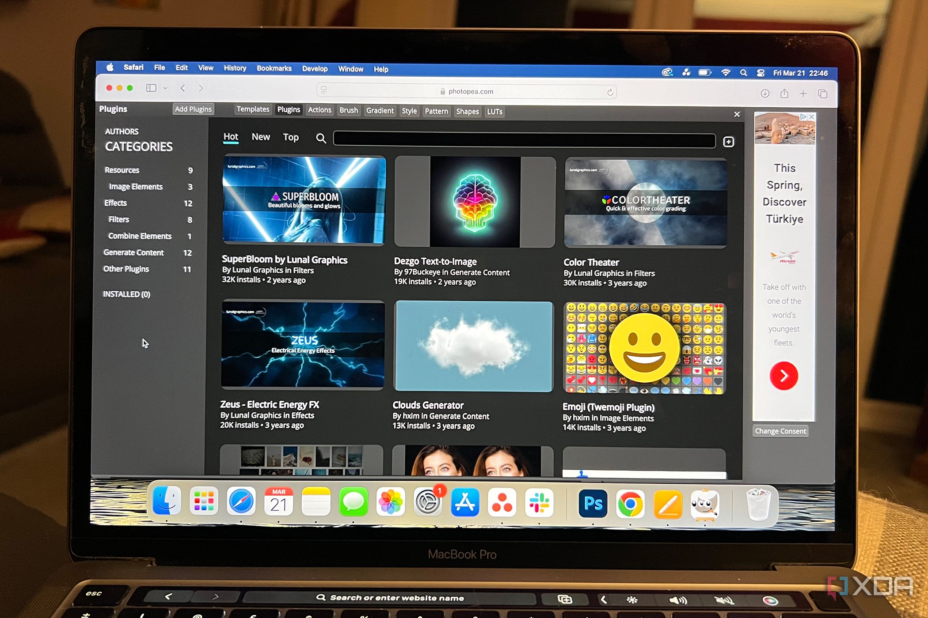Click the Wi-Fi status icon

725,72
